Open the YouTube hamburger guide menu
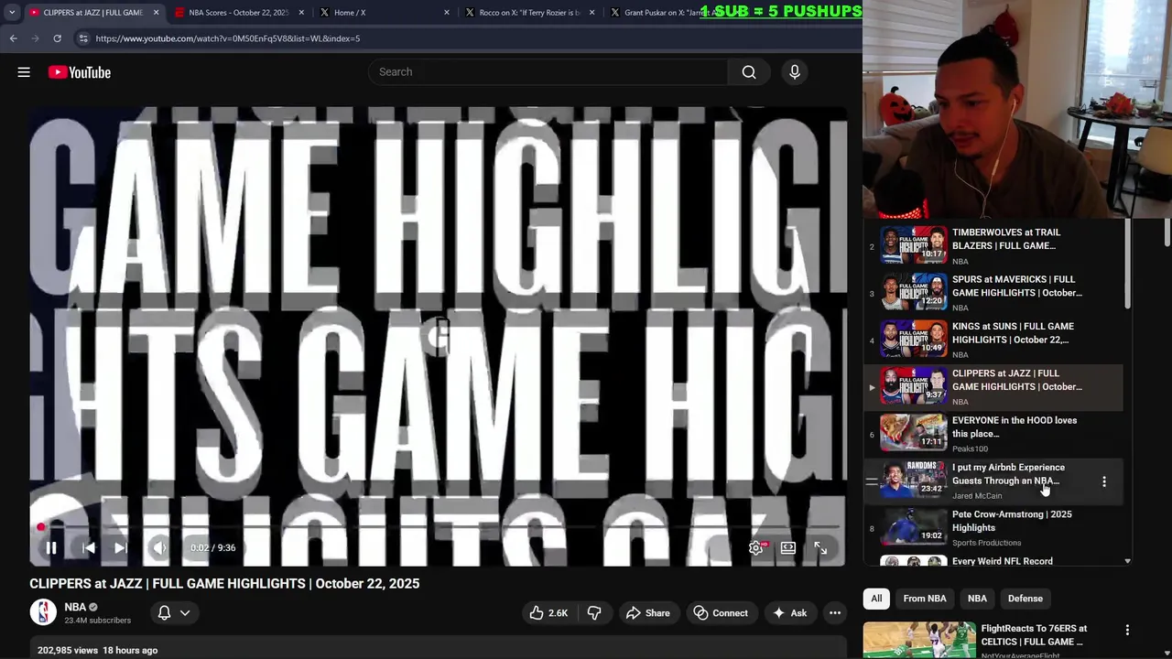The image size is (1172, 659). coord(24,72)
